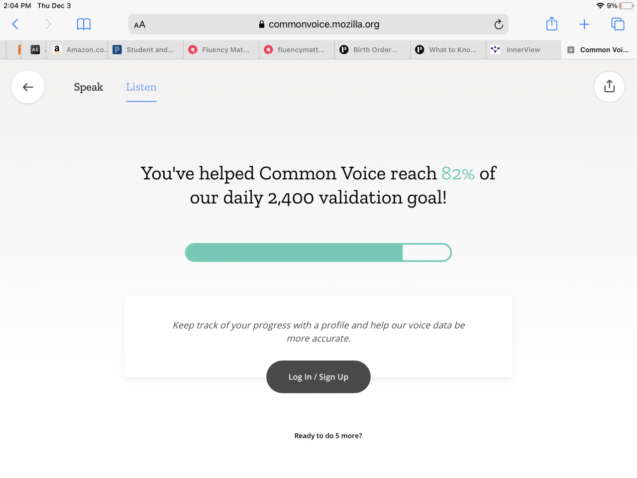Image resolution: width=637 pixels, height=478 pixels.
Task: Close the Common Voice tab
Action: point(571,50)
